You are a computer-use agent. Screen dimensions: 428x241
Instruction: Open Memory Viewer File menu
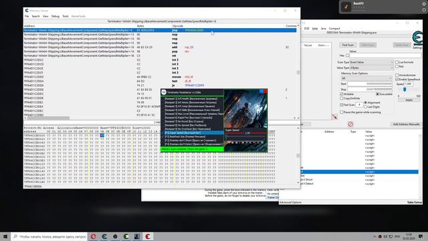[27, 16]
